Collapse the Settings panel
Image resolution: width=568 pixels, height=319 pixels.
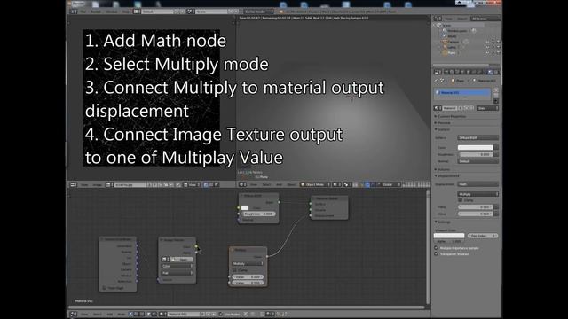tap(436, 222)
